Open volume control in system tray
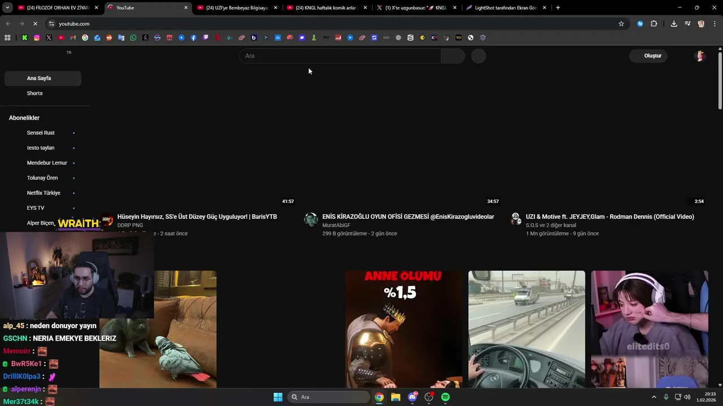 pos(687,397)
